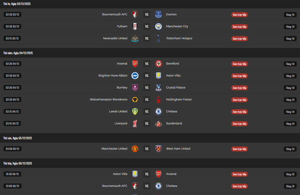Click VS badge in Fulham–Manchester City row
The height and width of the screenshot is (195, 300).
tap(147, 27)
